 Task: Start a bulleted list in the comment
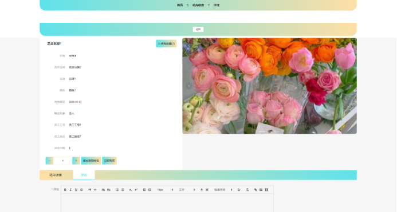point(123,190)
